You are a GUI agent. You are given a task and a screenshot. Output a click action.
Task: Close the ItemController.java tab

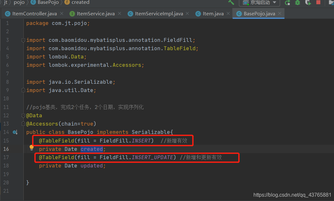coord(62,13)
